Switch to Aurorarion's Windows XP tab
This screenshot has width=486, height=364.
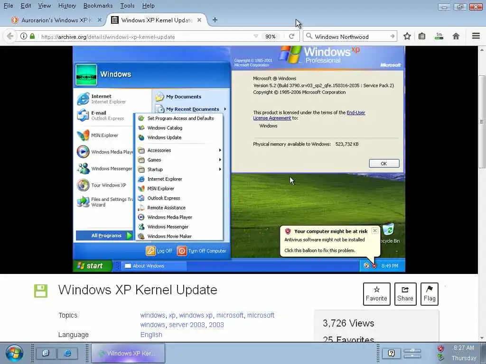[x=56, y=20]
